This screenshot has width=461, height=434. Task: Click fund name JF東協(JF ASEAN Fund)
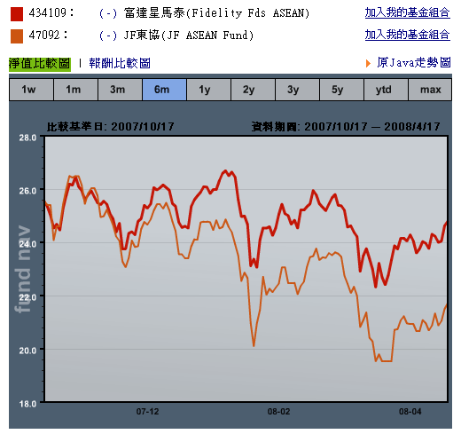coord(189,36)
